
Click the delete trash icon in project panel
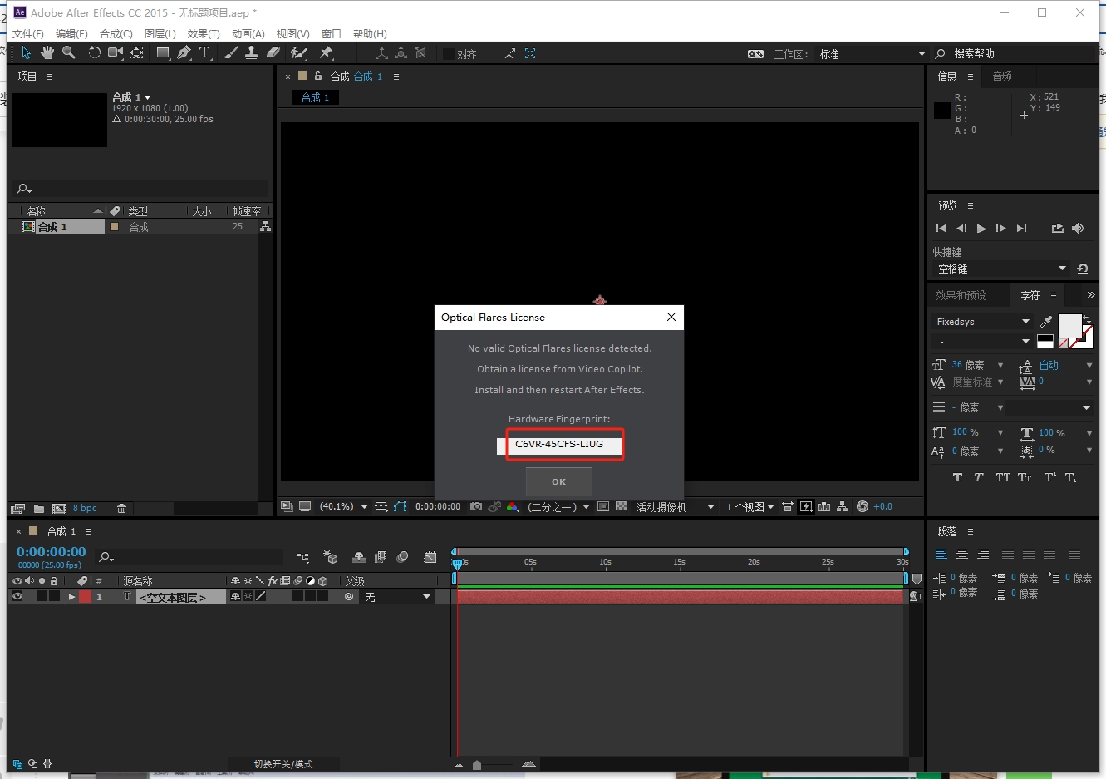(x=121, y=509)
